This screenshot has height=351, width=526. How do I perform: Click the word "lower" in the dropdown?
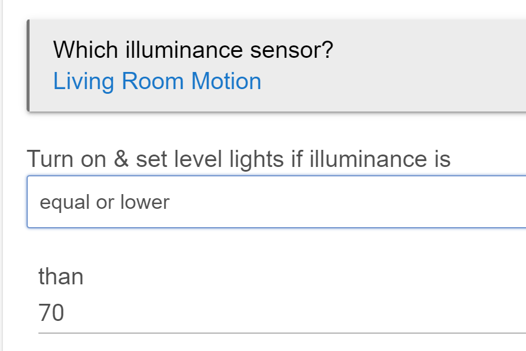tap(145, 202)
